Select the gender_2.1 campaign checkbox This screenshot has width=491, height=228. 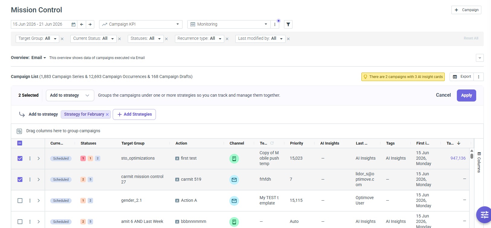(20, 201)
